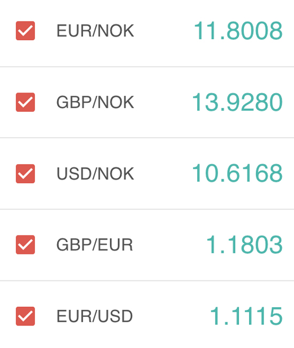Toggle the USD/NOK checkbox

[x=25, y=173]
